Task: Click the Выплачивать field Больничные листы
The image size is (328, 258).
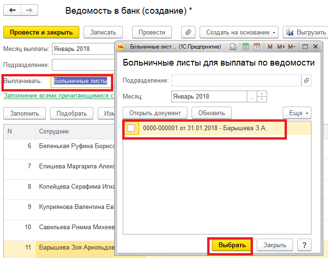Action: click(82, 81)
